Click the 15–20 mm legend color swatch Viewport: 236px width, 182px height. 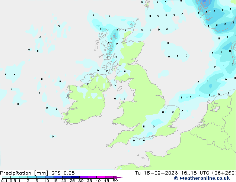(x=58, y=177)
